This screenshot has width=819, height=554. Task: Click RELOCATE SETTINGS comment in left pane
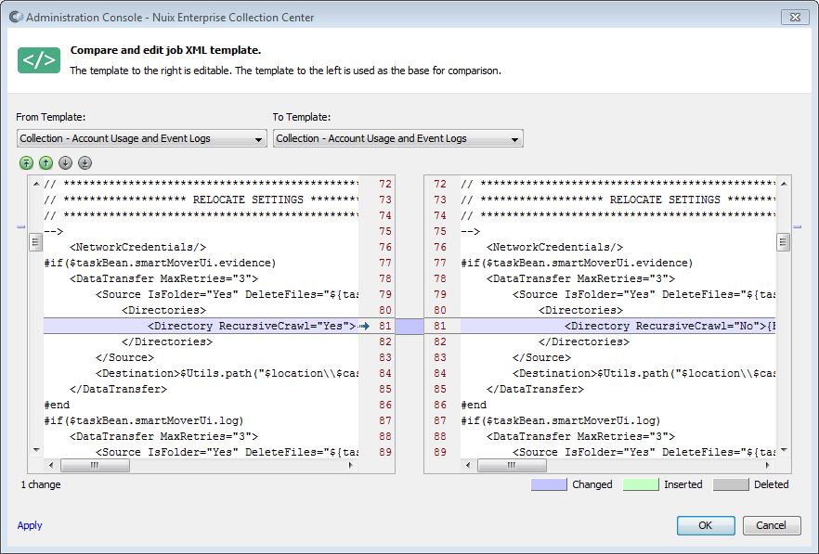[201, 200]
